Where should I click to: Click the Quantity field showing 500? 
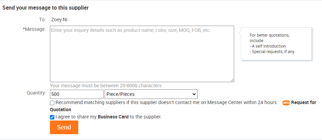click(x=77, y=94)
